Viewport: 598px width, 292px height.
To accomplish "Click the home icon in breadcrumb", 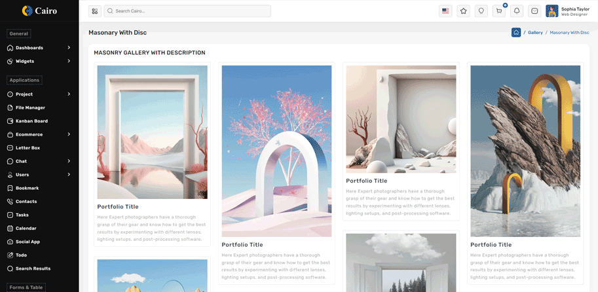I will tap(516, 32).
